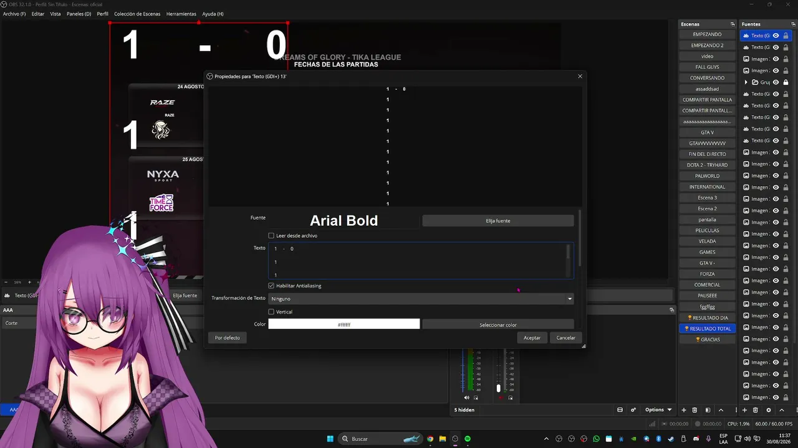This screenshot has height=448, width=798.
Task: Undock the Escenas panel
Action: [x=733, y=24]
